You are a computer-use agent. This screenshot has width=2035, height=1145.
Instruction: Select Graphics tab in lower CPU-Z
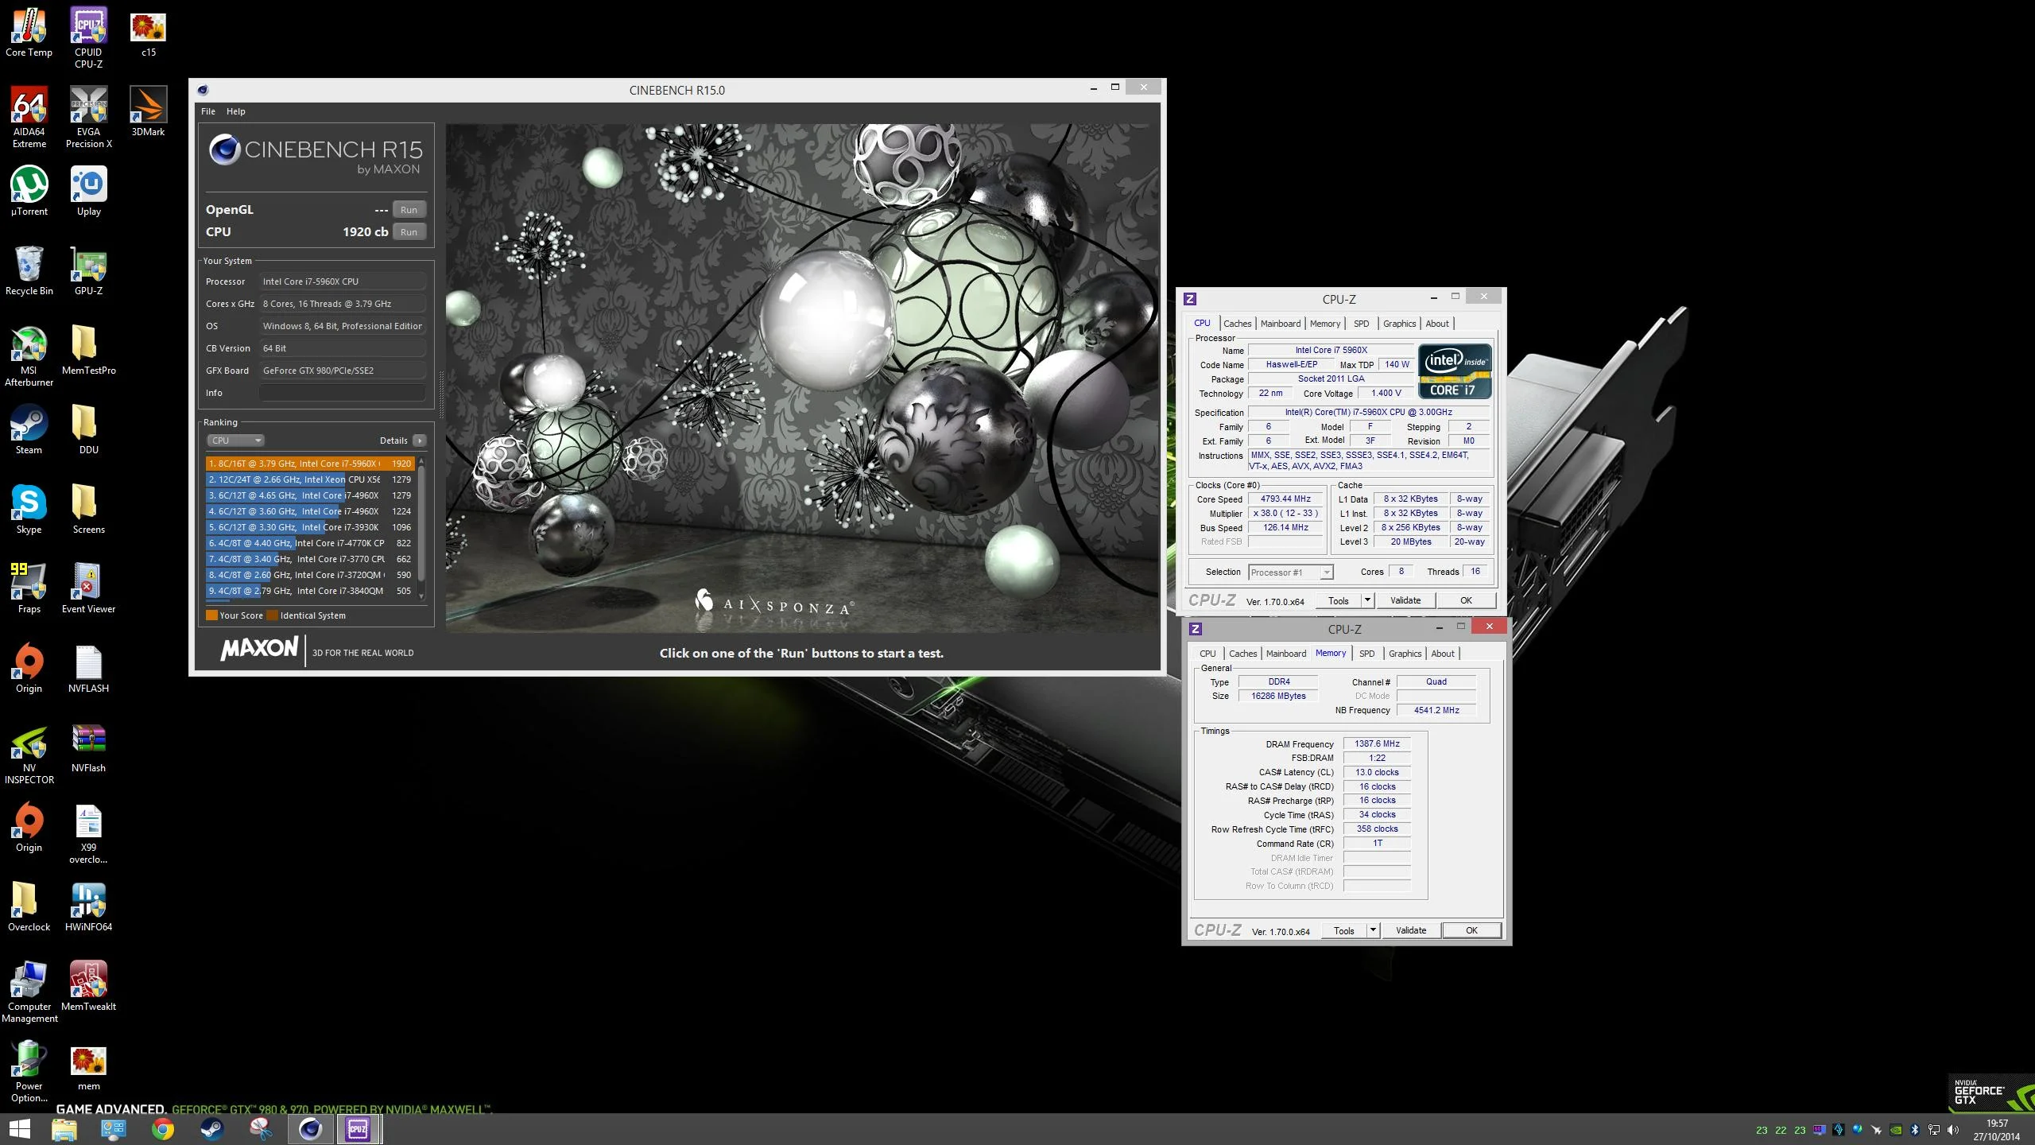point(1405,654)
